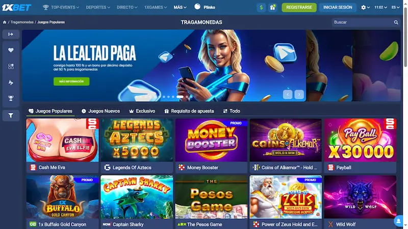Open the gift bonus icon in header
This screenshot has width=408, height=229.
[272, 8]
